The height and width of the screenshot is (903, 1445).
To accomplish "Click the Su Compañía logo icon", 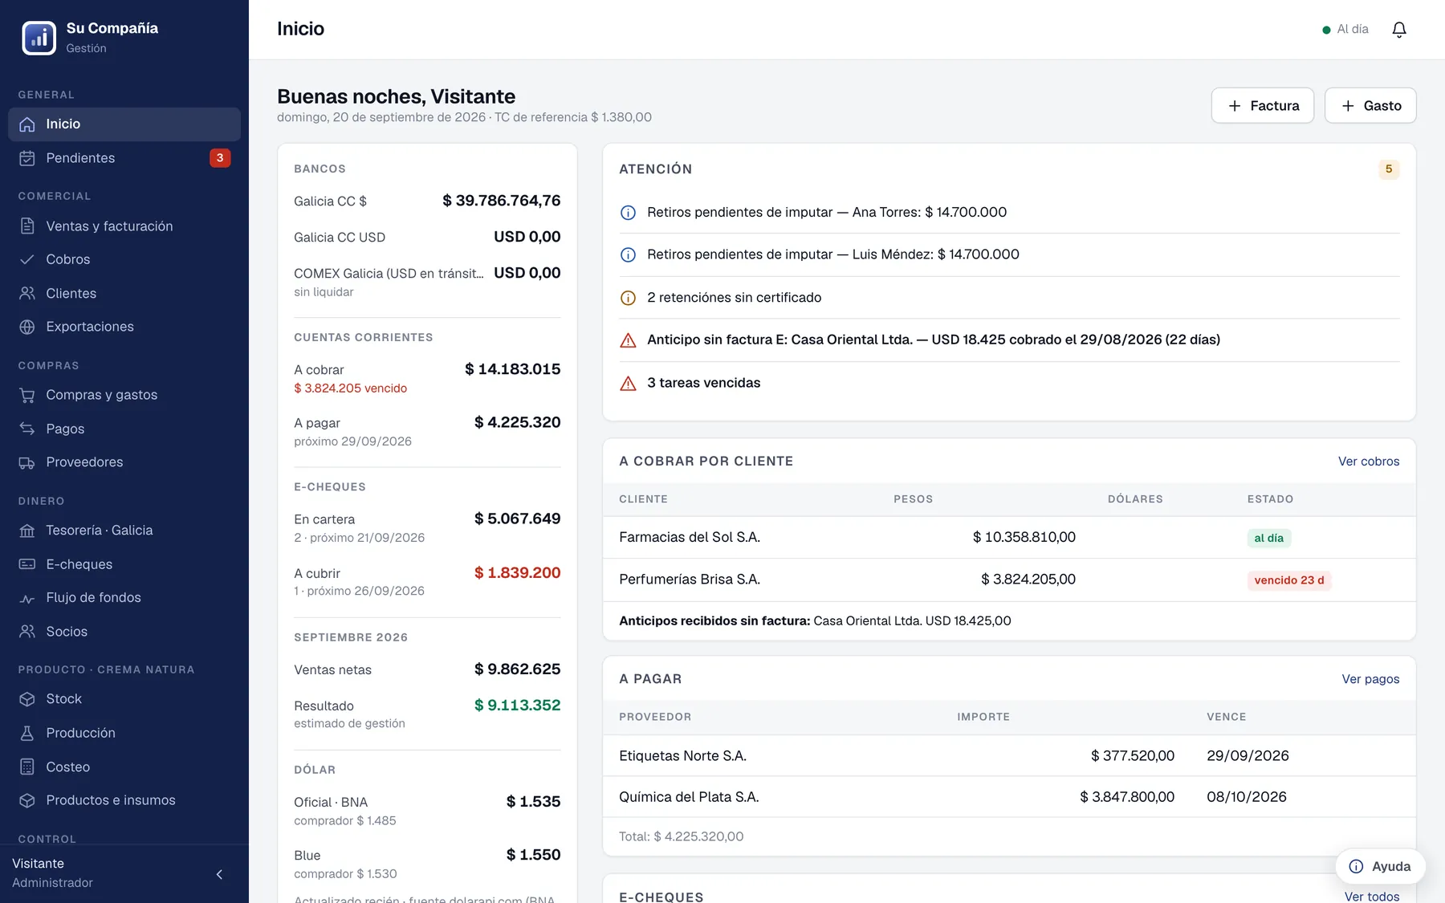I will click(x=39, y=38).
